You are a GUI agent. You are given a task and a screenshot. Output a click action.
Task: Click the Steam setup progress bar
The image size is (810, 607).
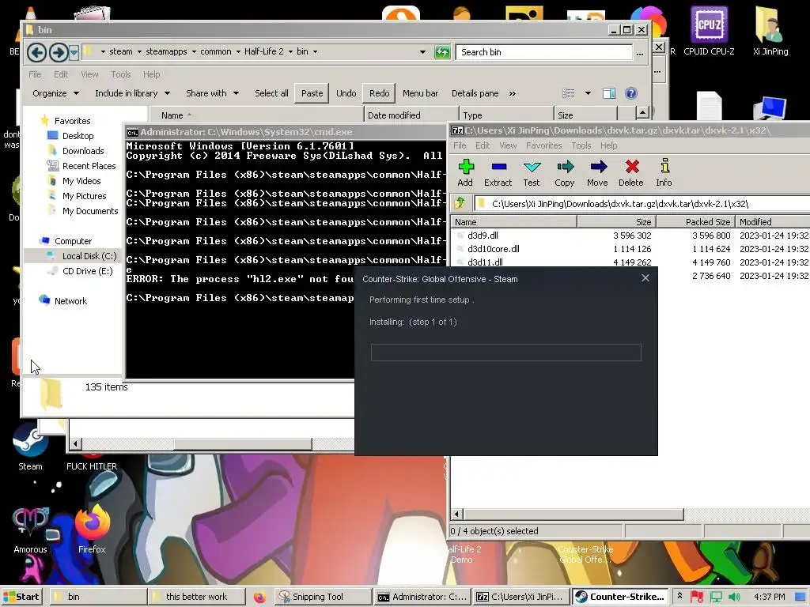point(505,352)
